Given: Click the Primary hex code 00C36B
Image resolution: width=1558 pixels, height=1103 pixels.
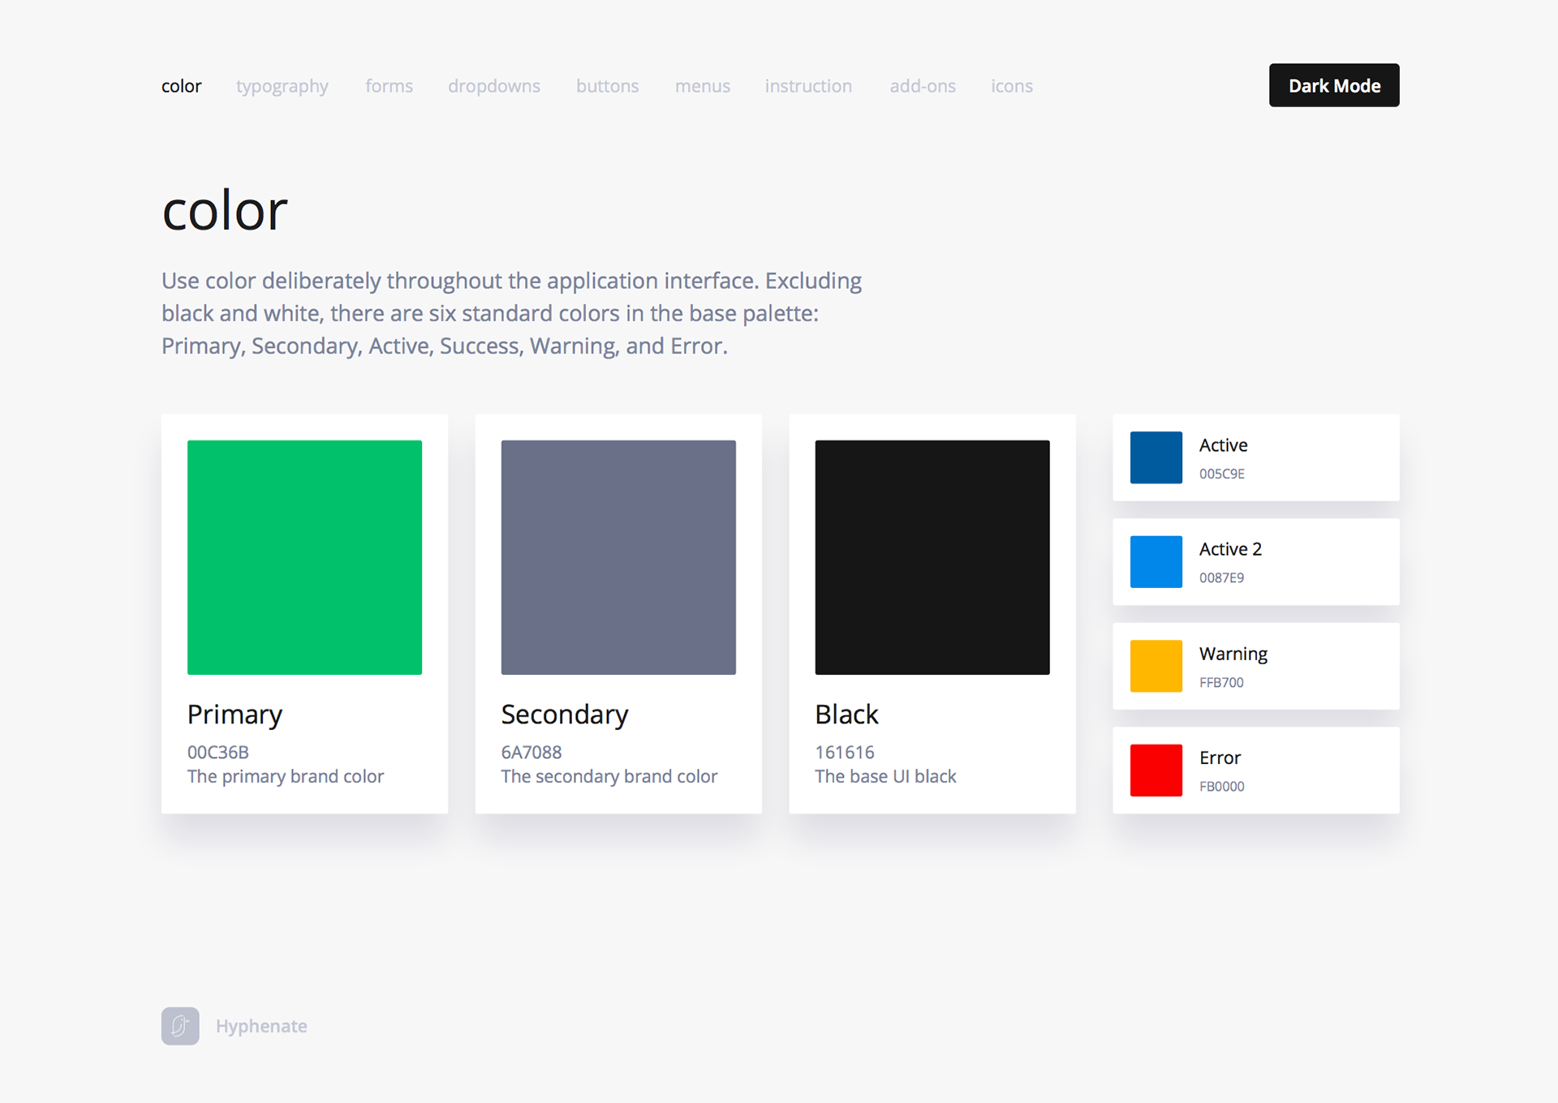Looking at the screenshot, I should tap(217, 752).
